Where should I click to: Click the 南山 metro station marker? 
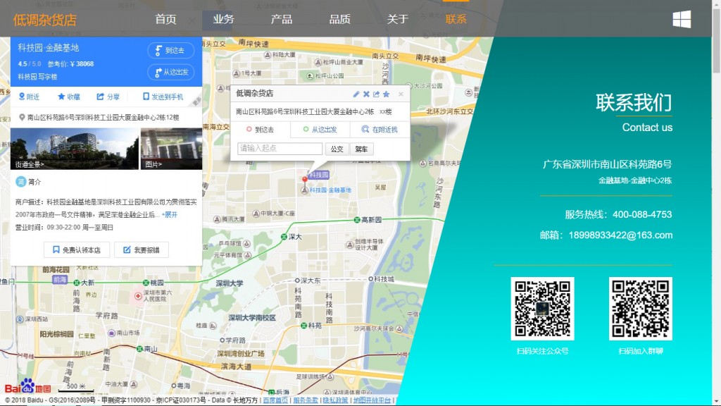tap(139, 349)
